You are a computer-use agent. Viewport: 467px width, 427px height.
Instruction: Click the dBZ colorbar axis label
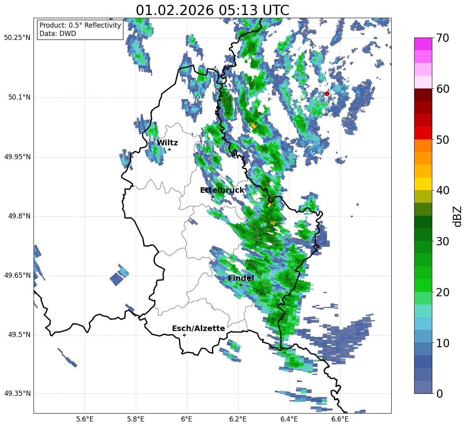(x=458, y=216)
